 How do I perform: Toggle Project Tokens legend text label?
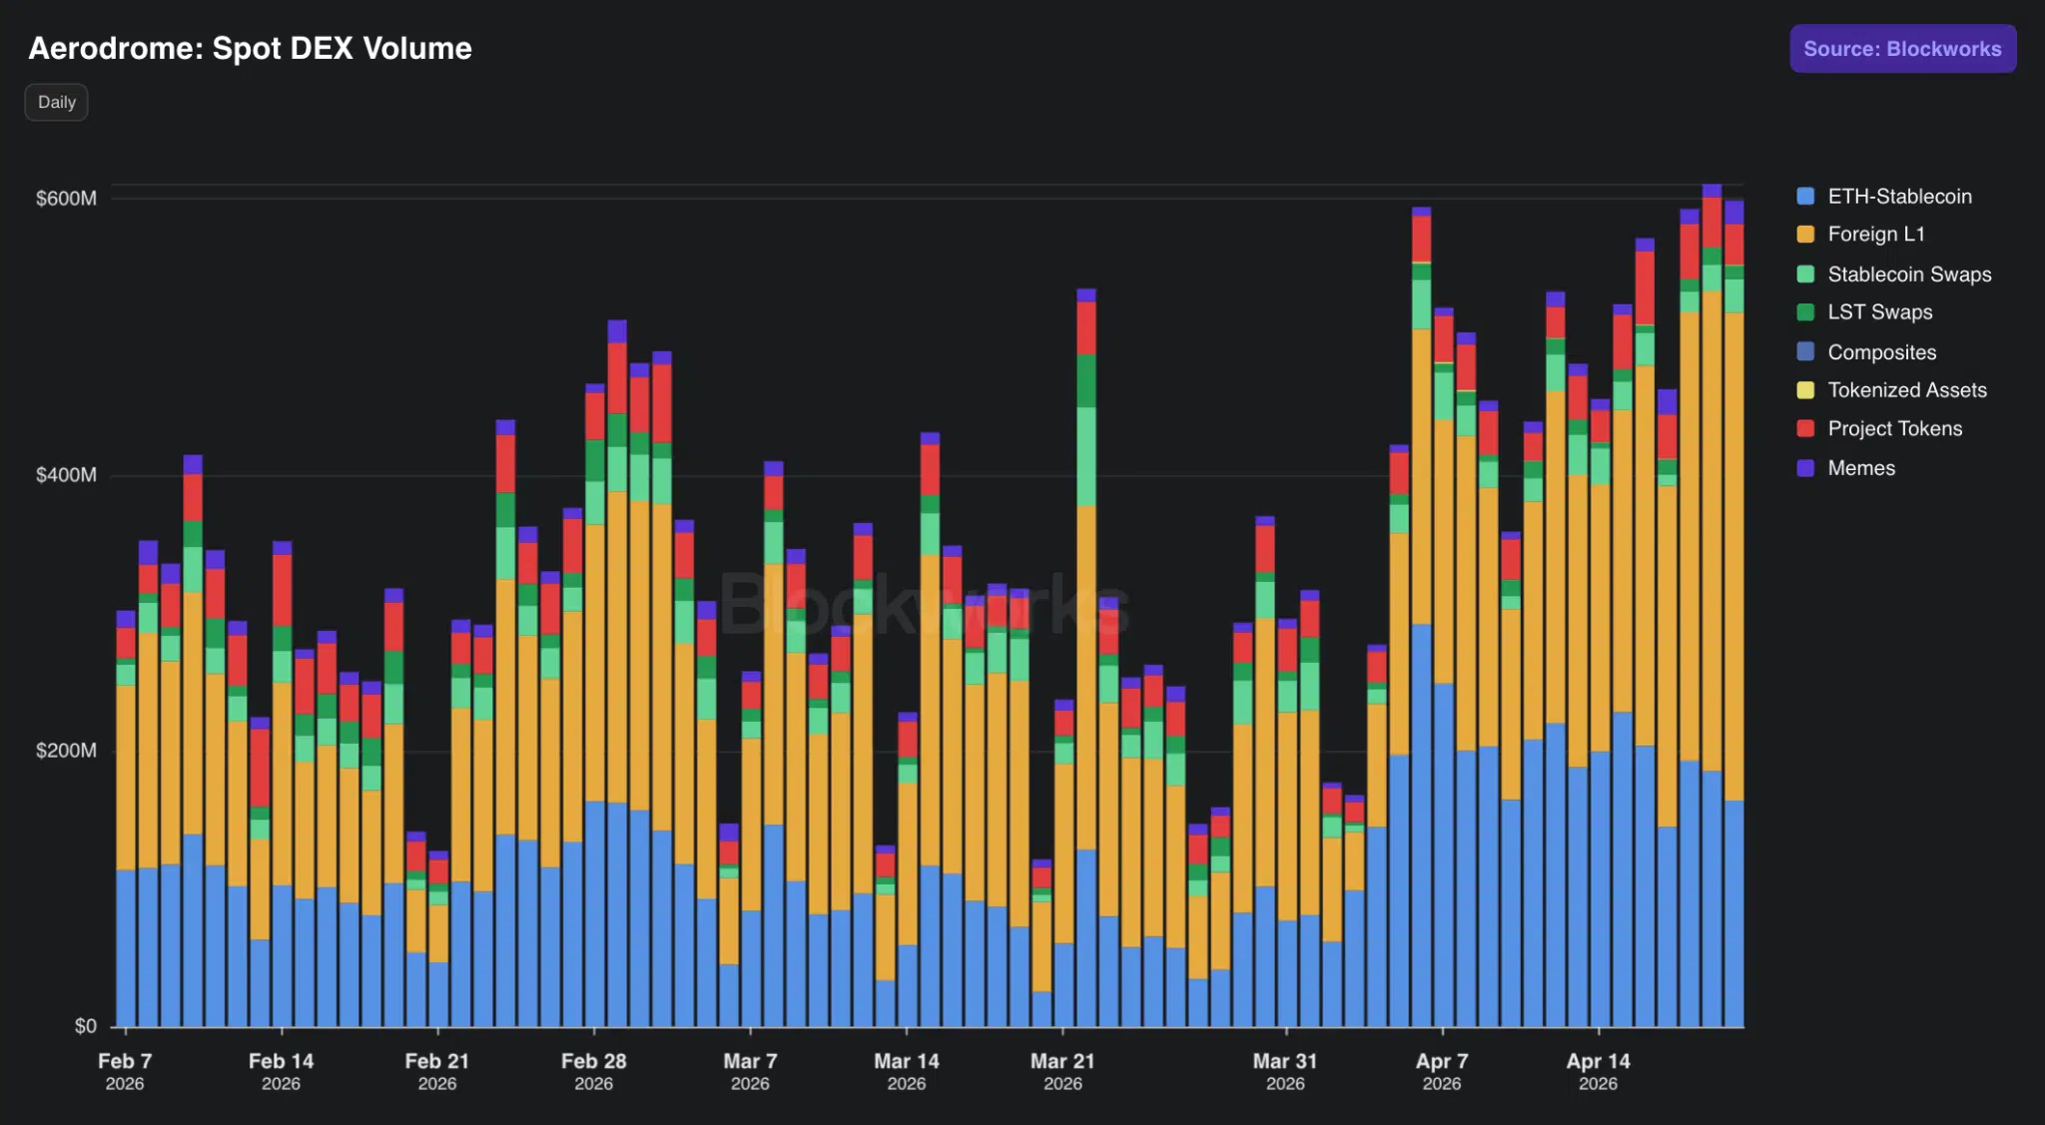(x=1894, y=429)
